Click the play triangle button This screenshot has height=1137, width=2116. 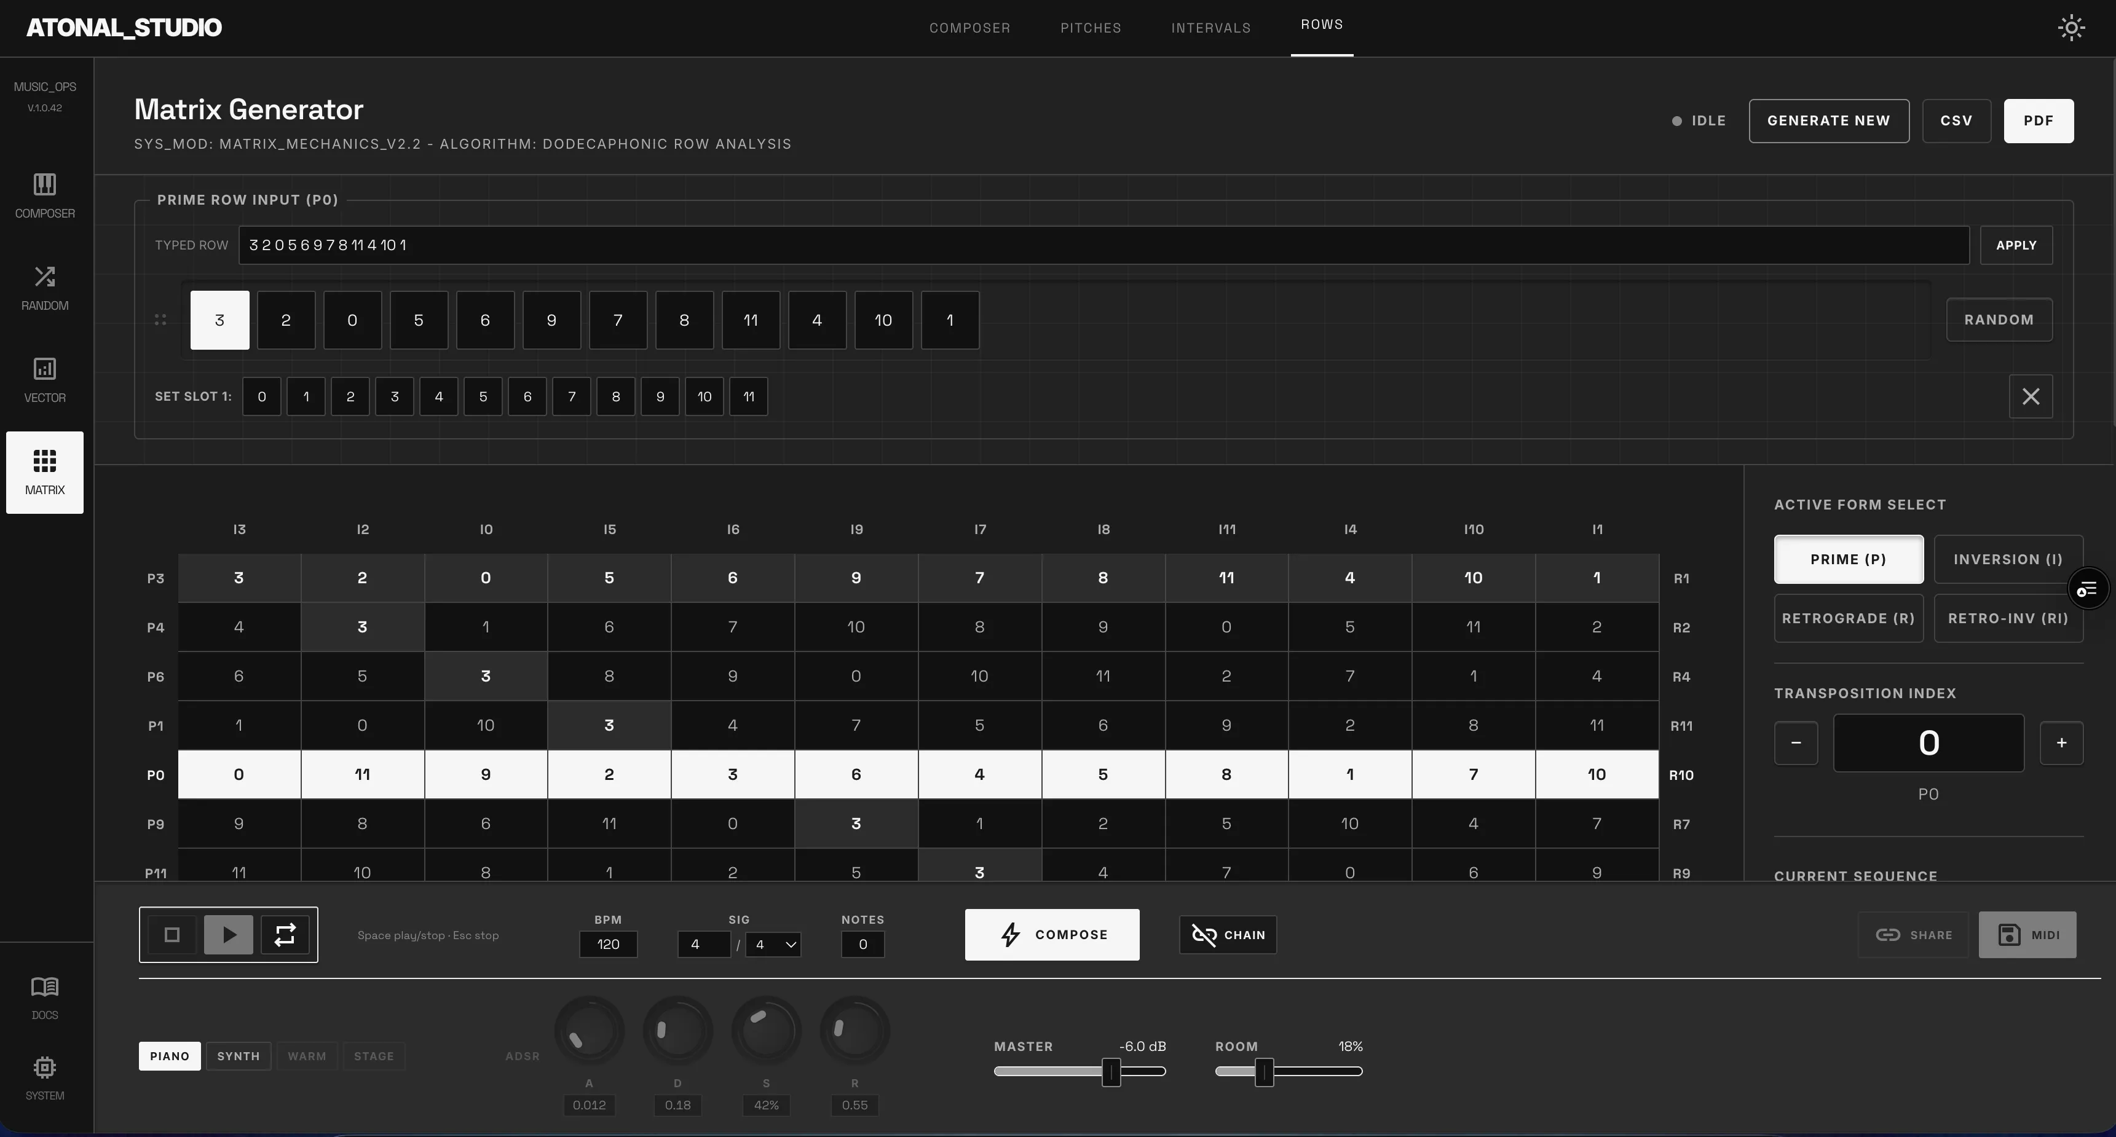(x=228, y=934)
